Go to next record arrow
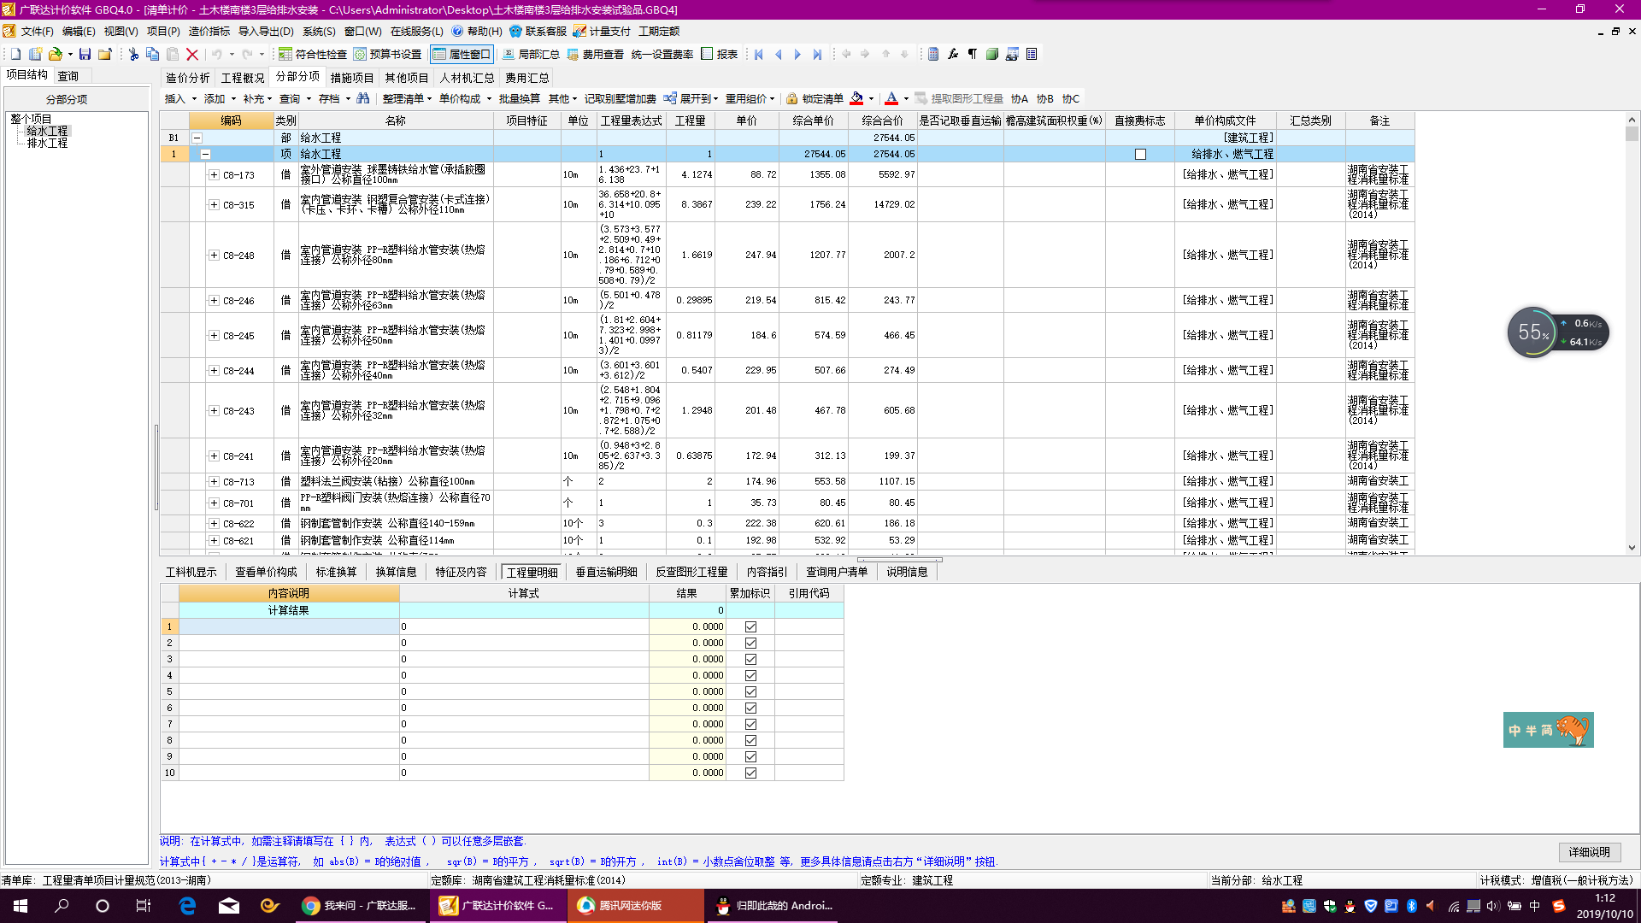The image size is (1641, 923). click(x=797, y=54)
